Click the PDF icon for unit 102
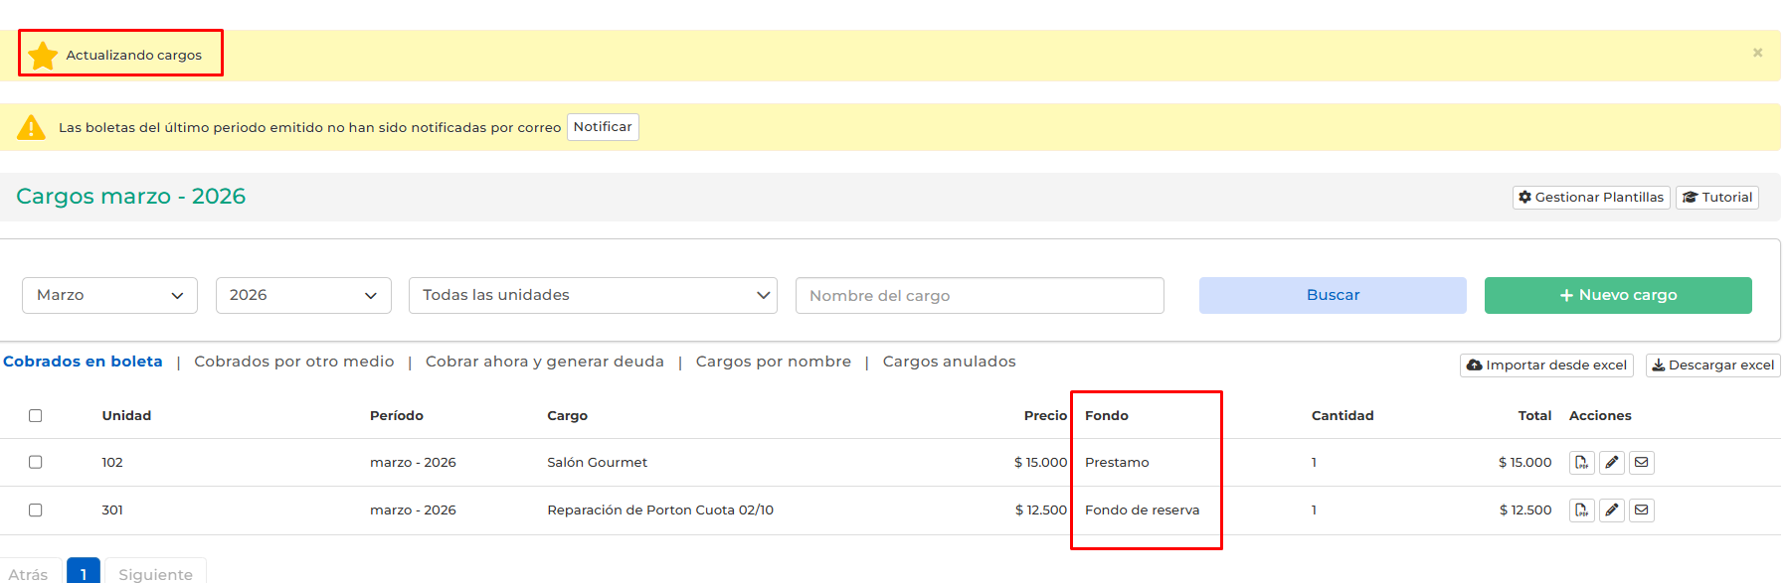 1581,463
